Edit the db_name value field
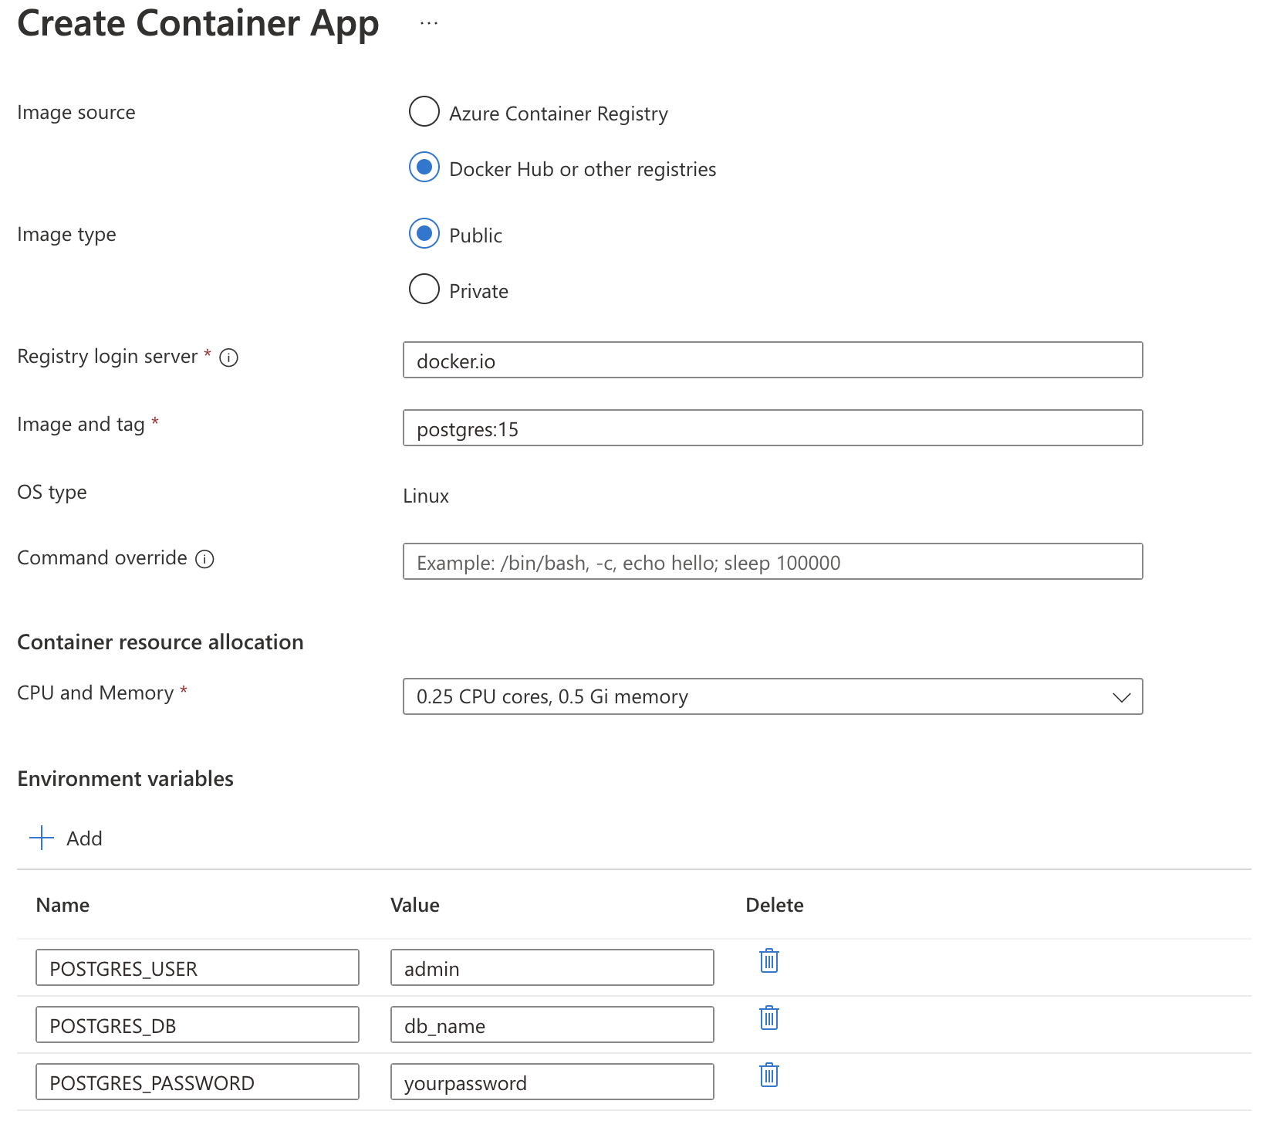The image size is (1270, 1138). pos(552,1025)
